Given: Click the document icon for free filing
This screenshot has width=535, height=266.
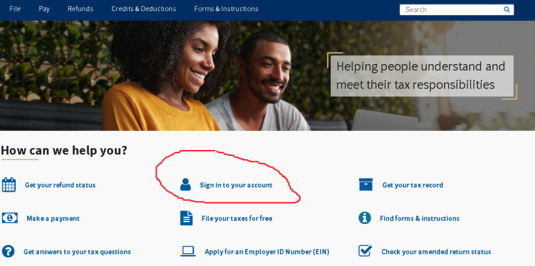Looking at the screenshot, I should click(186, 218).
